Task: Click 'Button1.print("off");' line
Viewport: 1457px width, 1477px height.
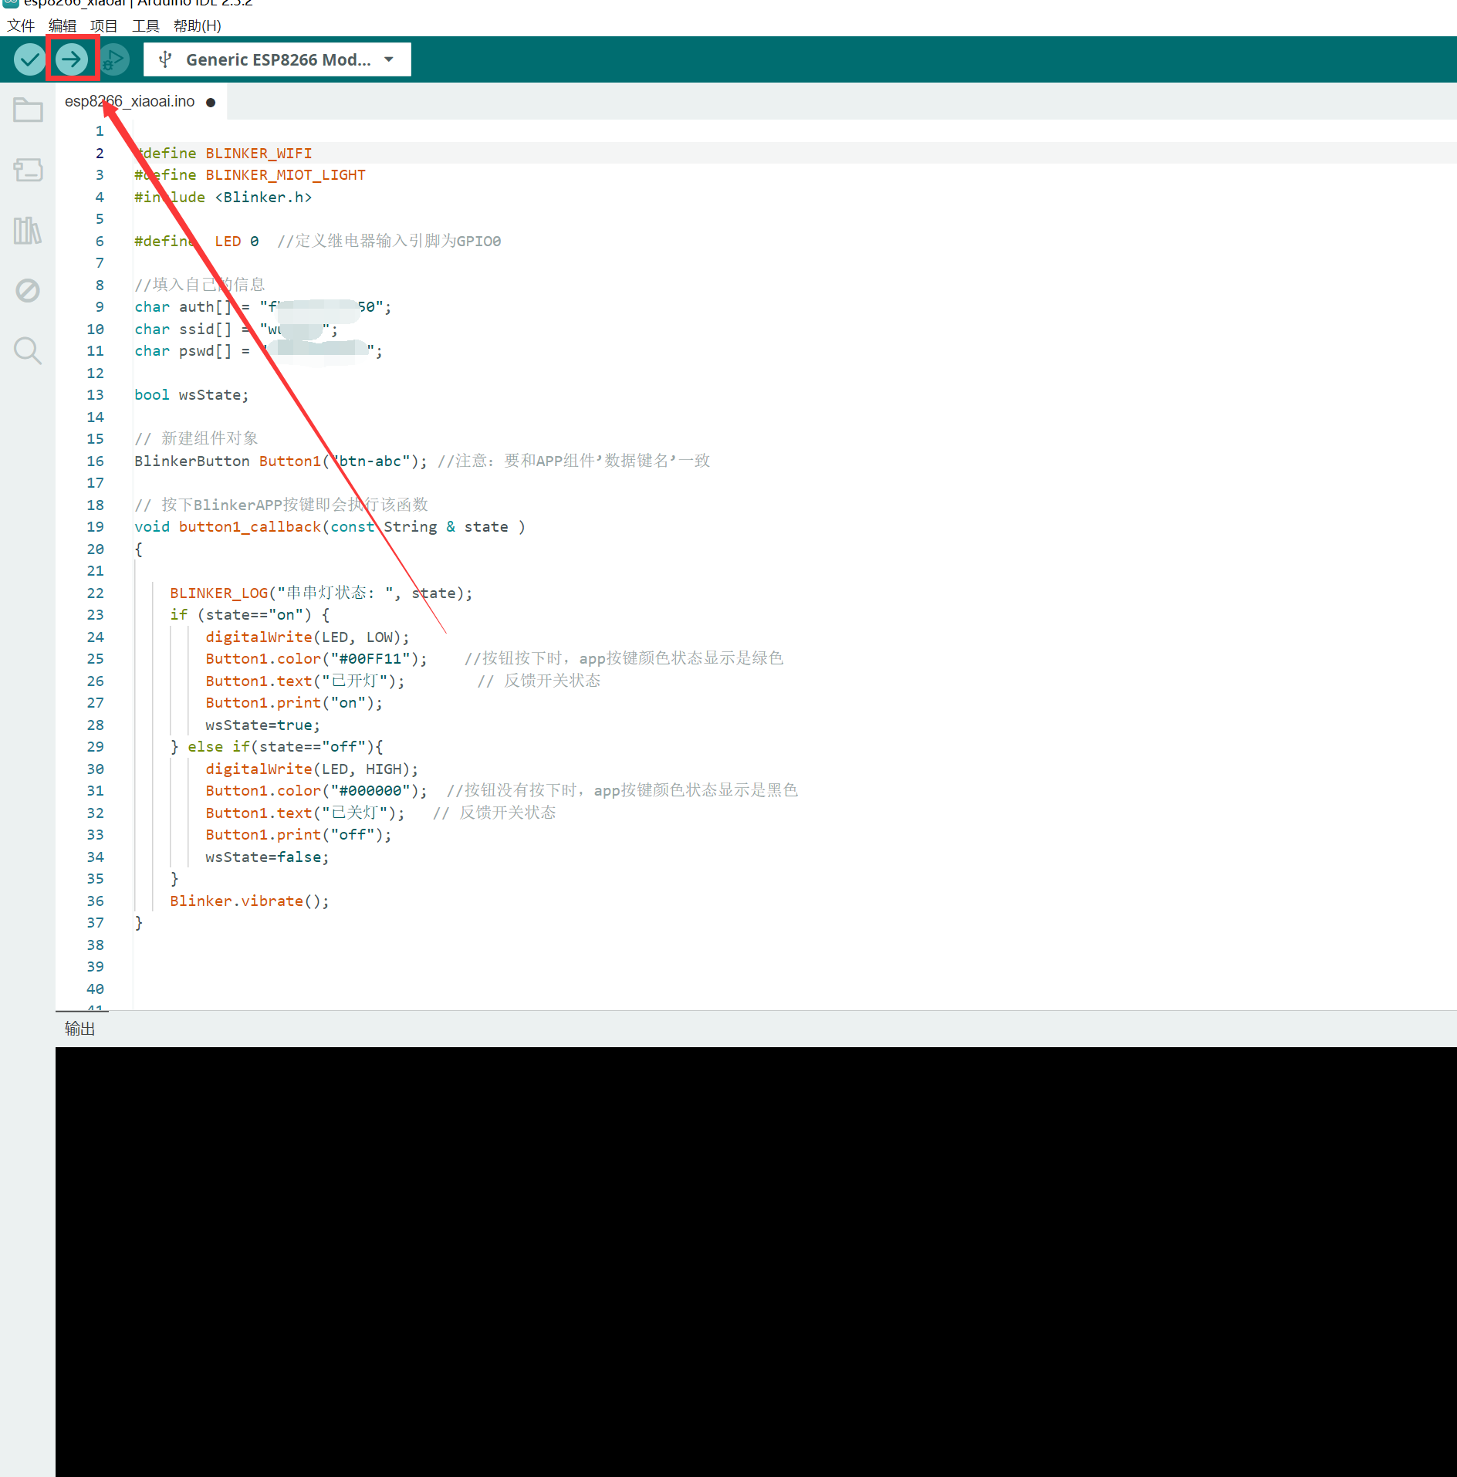Action: click(299, 834)
